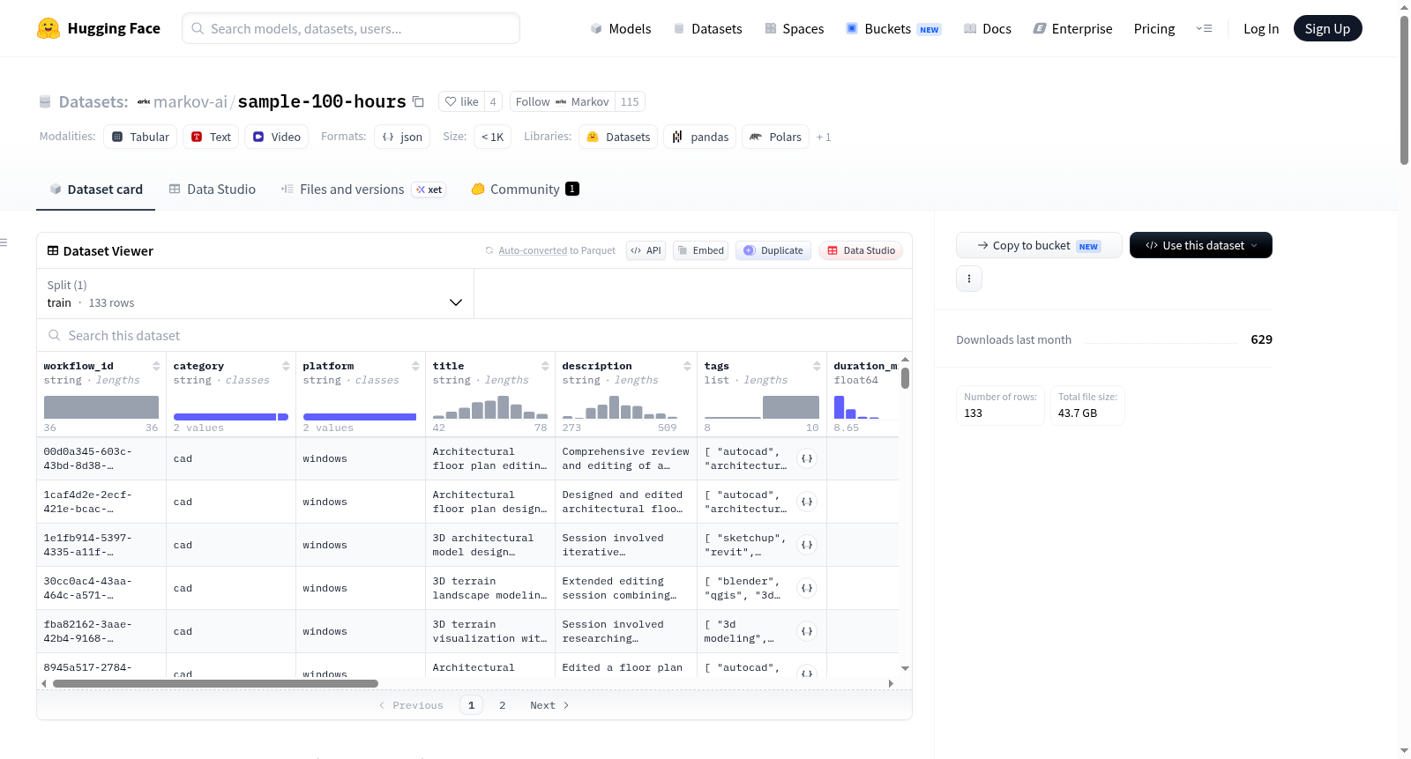Expand tags JSON for workflow 00d0a345 row
This screenshot has width=1411, height=759.
click(x=807, y=458)
